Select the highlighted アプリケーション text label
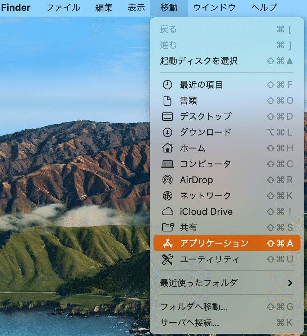Image resolution: width=307 pixels, height=336 pixels. [214, 243]
